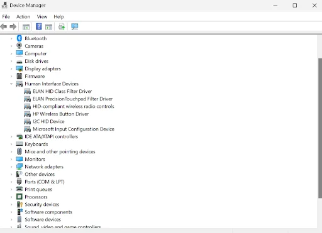Click the Update device driver toolbar icon
Image resolution: width=322 pixels, height=233 pixels.
click(62, 26)
